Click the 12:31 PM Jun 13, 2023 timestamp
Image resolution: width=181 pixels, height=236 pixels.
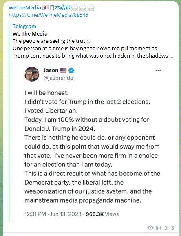point(53,214)
